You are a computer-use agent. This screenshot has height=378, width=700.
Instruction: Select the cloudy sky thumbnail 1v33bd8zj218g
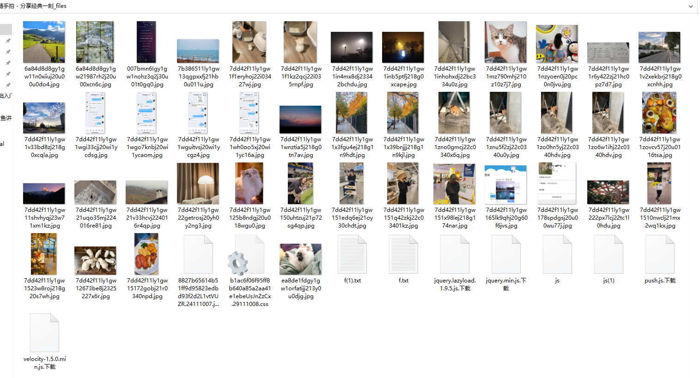pos(44,118)
